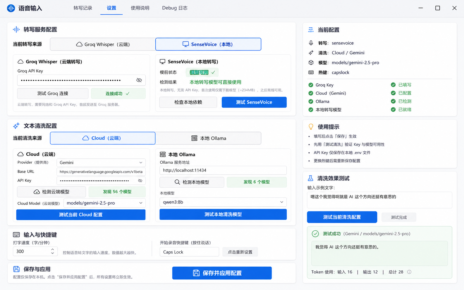Image resolution: width=464 pixels, height=290 pixels.
Task: Click the flask icon beside 清洗效果测试
Action: coord(310,178)
